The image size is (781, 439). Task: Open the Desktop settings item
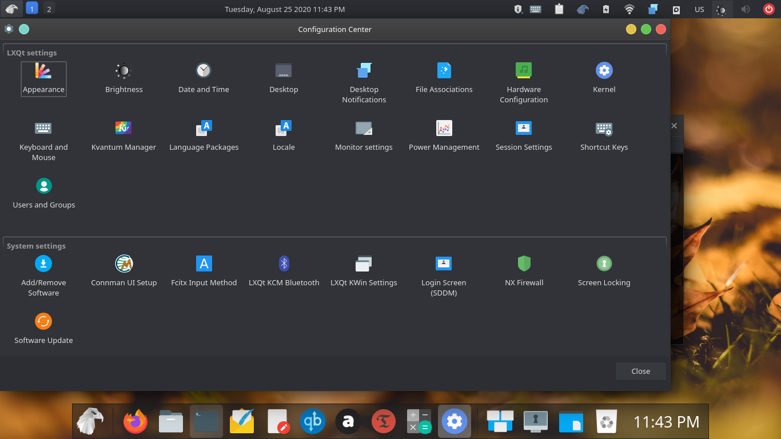pos(284,79)
